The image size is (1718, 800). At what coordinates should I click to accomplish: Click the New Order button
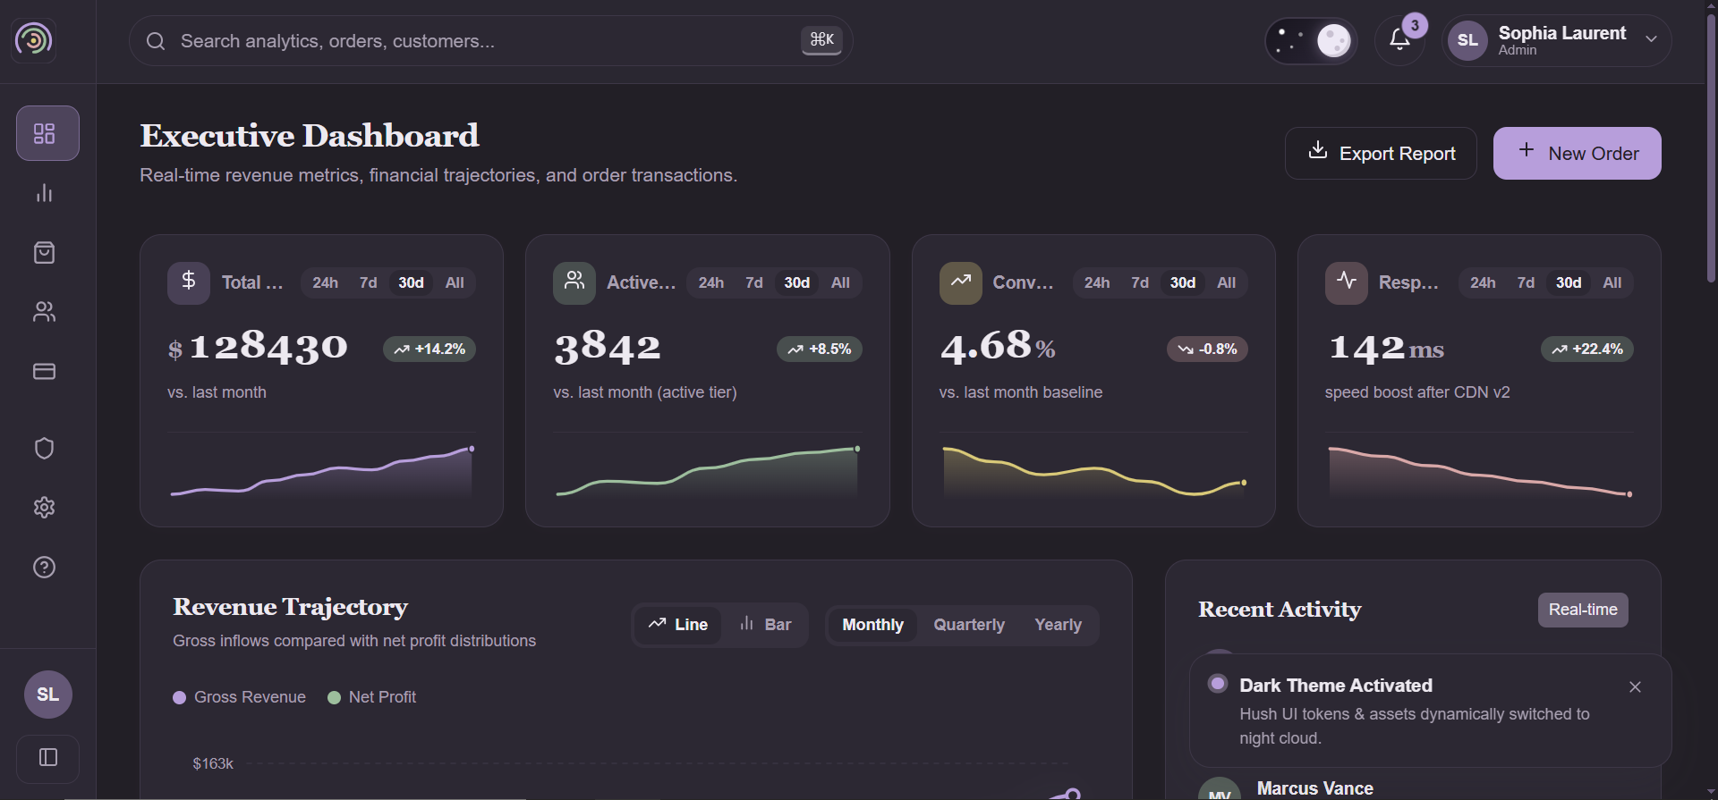[x=1578, y=154]
